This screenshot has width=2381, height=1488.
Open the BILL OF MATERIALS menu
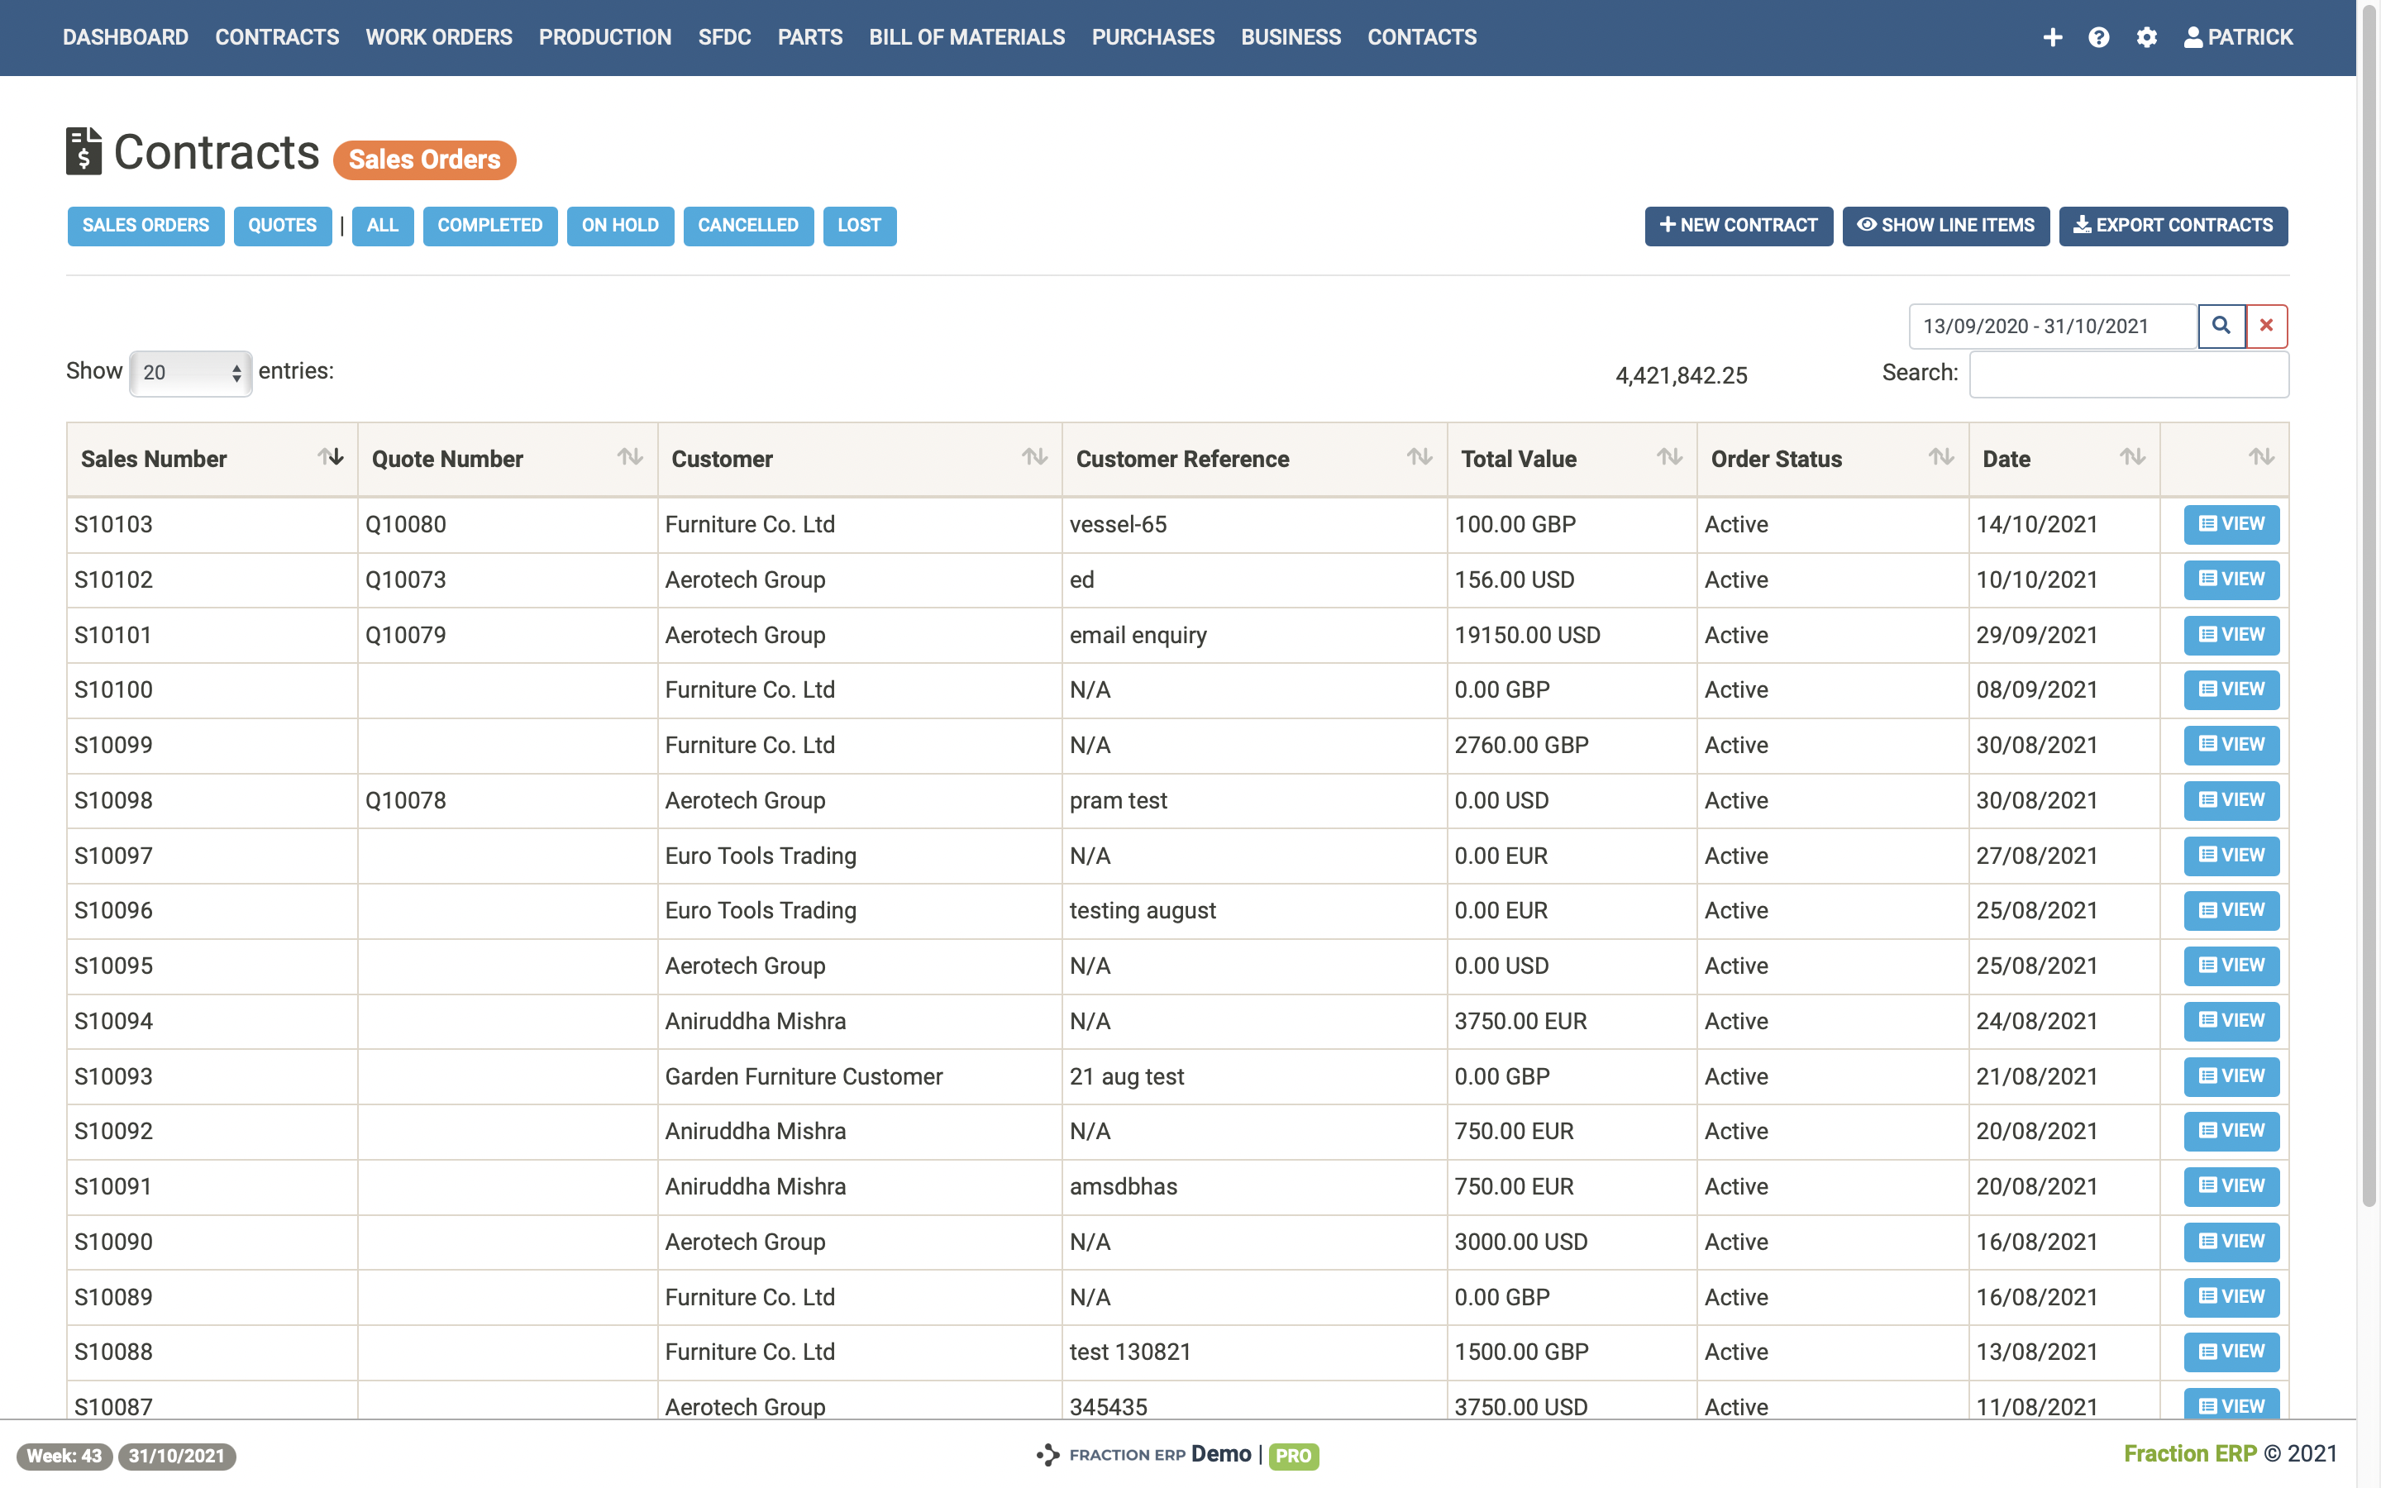(x=966, y=37)
